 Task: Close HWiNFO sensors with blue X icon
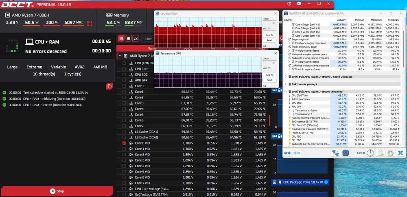coord(400,153)
